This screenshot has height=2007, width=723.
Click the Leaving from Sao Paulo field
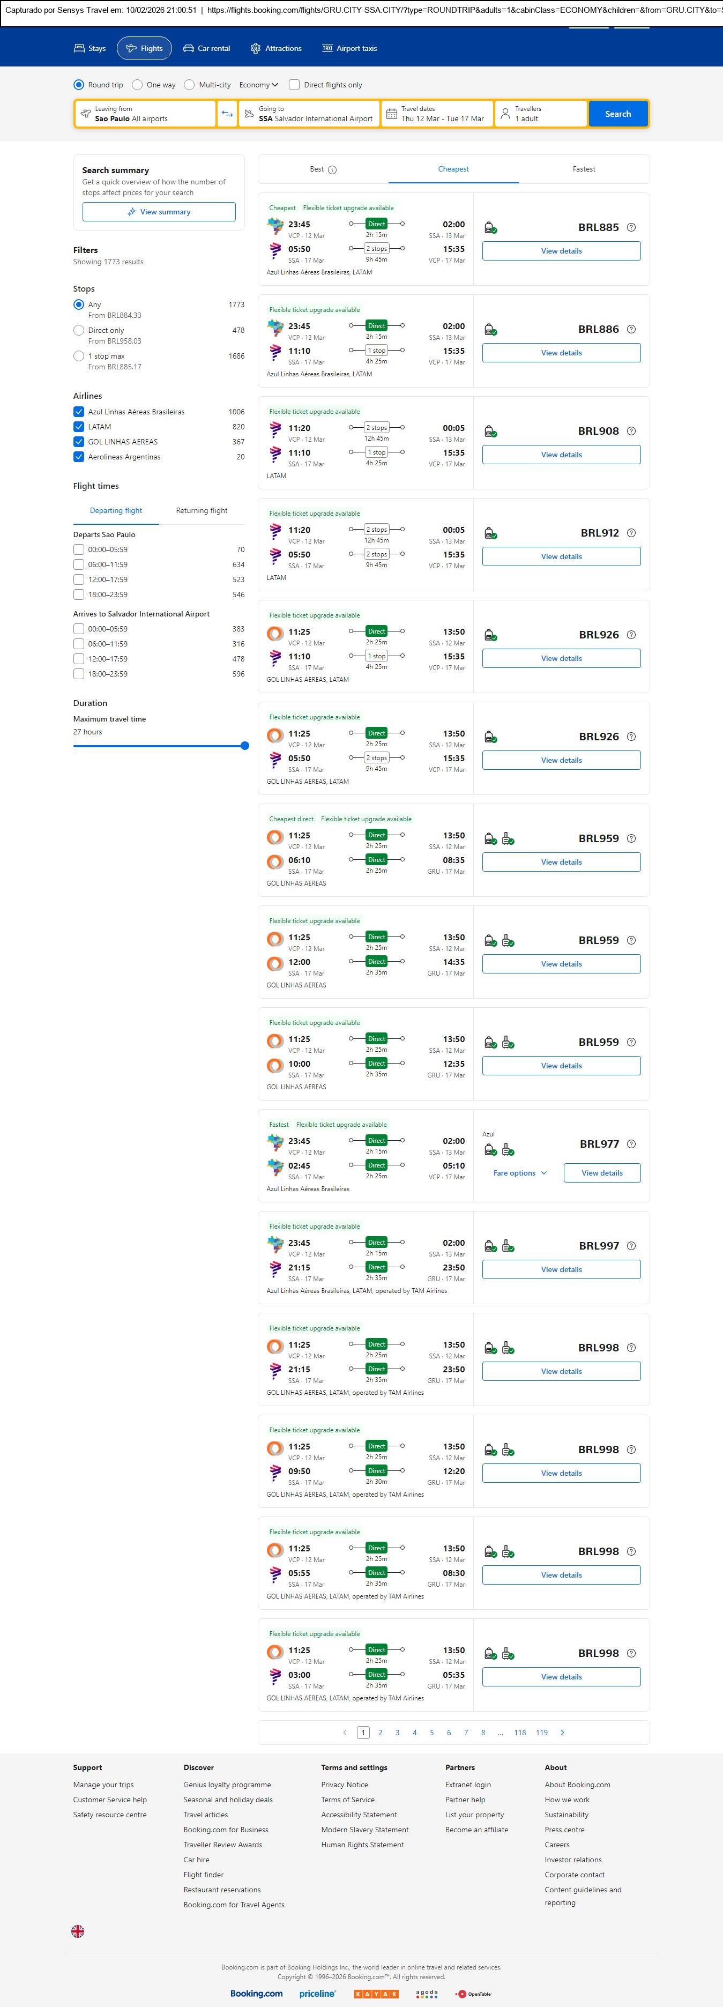pyautogui.click(x=146, y=114)
